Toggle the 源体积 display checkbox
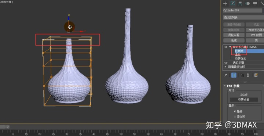This screenshot has height=136, width=264. point(235,117)
